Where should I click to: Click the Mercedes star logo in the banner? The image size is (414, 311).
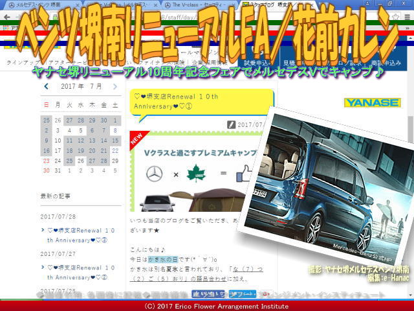(x=154, y=174)
